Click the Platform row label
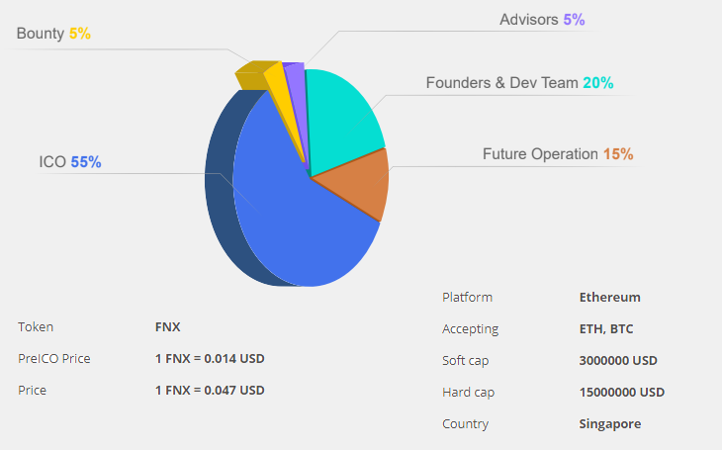The image size is (722, 450). click(467, 297)
